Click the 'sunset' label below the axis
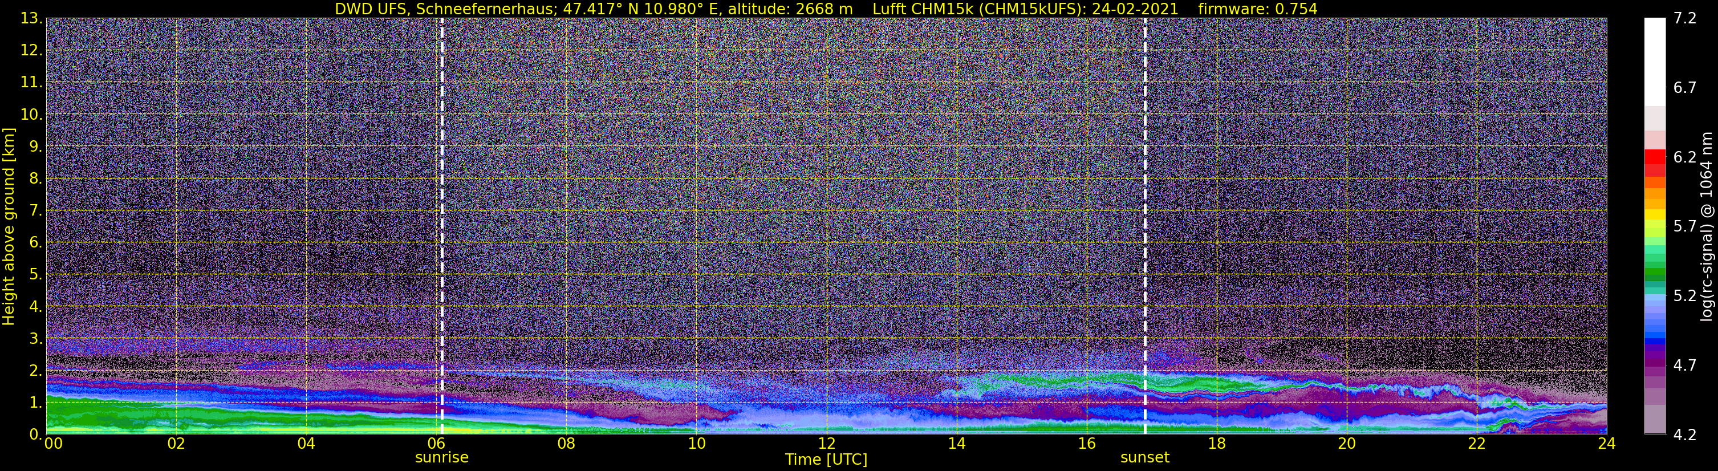 1144,458
